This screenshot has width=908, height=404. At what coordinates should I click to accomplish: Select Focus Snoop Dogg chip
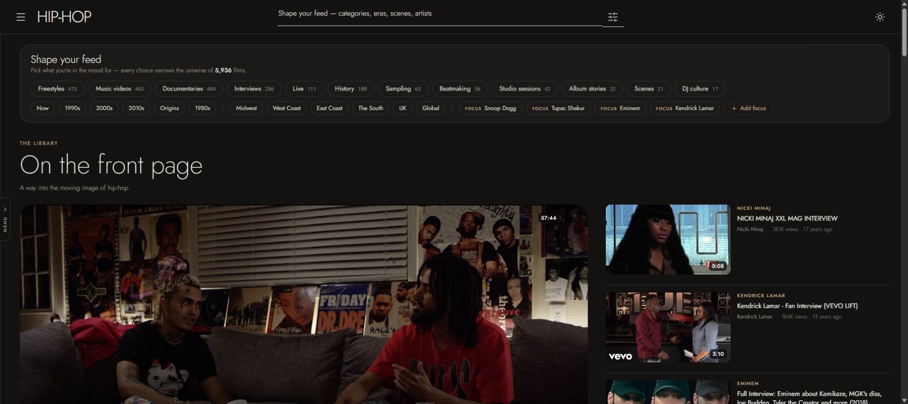pyautogui.click(x=490, y=109)
